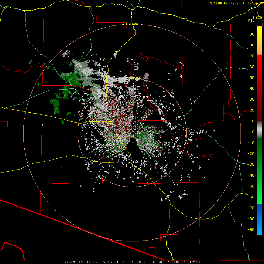Click the -90 value on the velocity scale
The height and width of the screenshot is (264, 264).
[251, 230]
